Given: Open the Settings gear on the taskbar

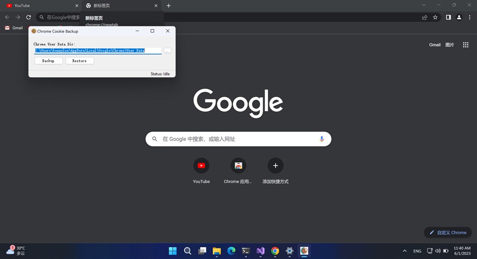Looking at the screenshot, I should coord(290,251).
